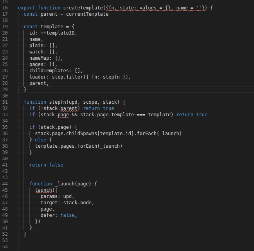Screen dimensions: 254x251
Task: Click 'params: upd,' on line 46
Action: (x=58, y=196)
